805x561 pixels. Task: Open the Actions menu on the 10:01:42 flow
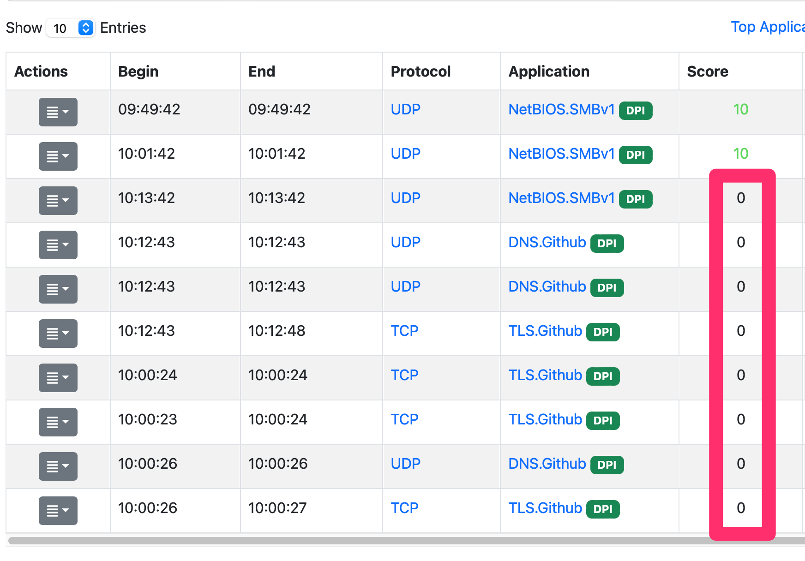(57, 156)
